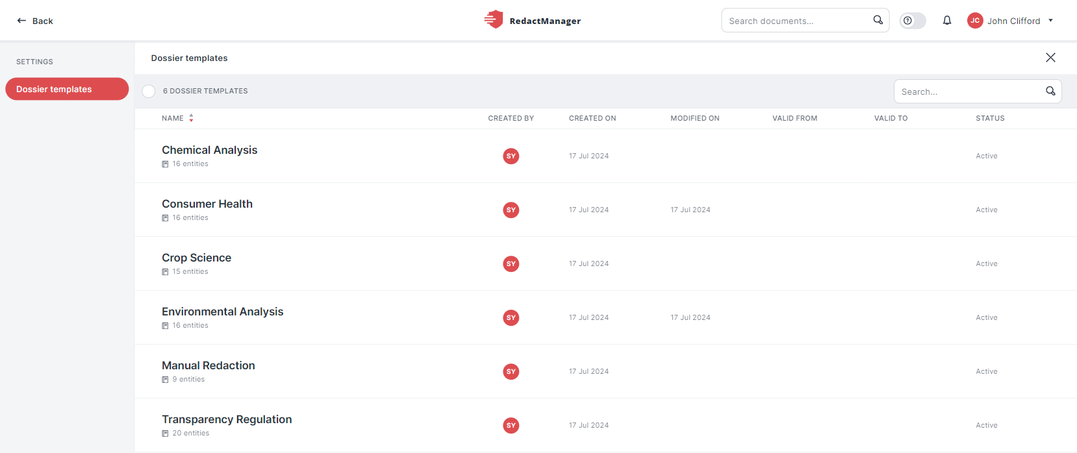Click '20 entities' under Transparency Regulation
Image resolution: width=1077 pixels, height=453 pixels.
(190, 434)
